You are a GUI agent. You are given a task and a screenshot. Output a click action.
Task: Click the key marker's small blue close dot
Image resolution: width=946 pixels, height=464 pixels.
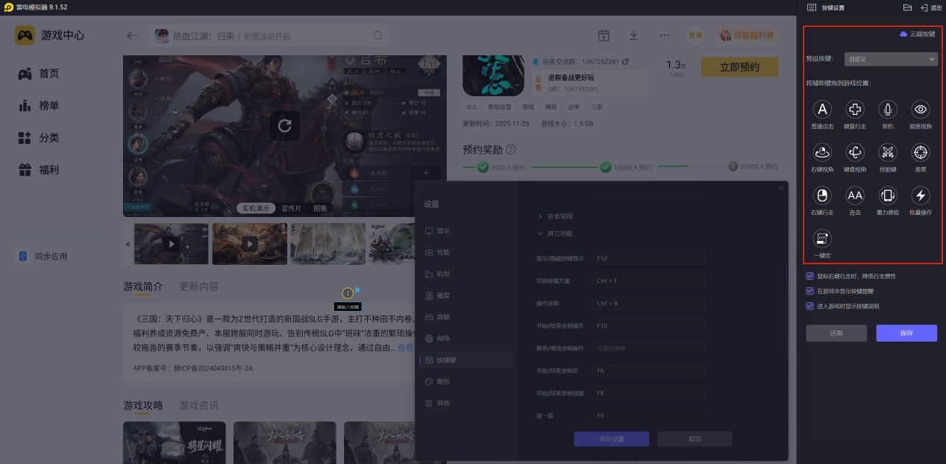click(357, 289)
